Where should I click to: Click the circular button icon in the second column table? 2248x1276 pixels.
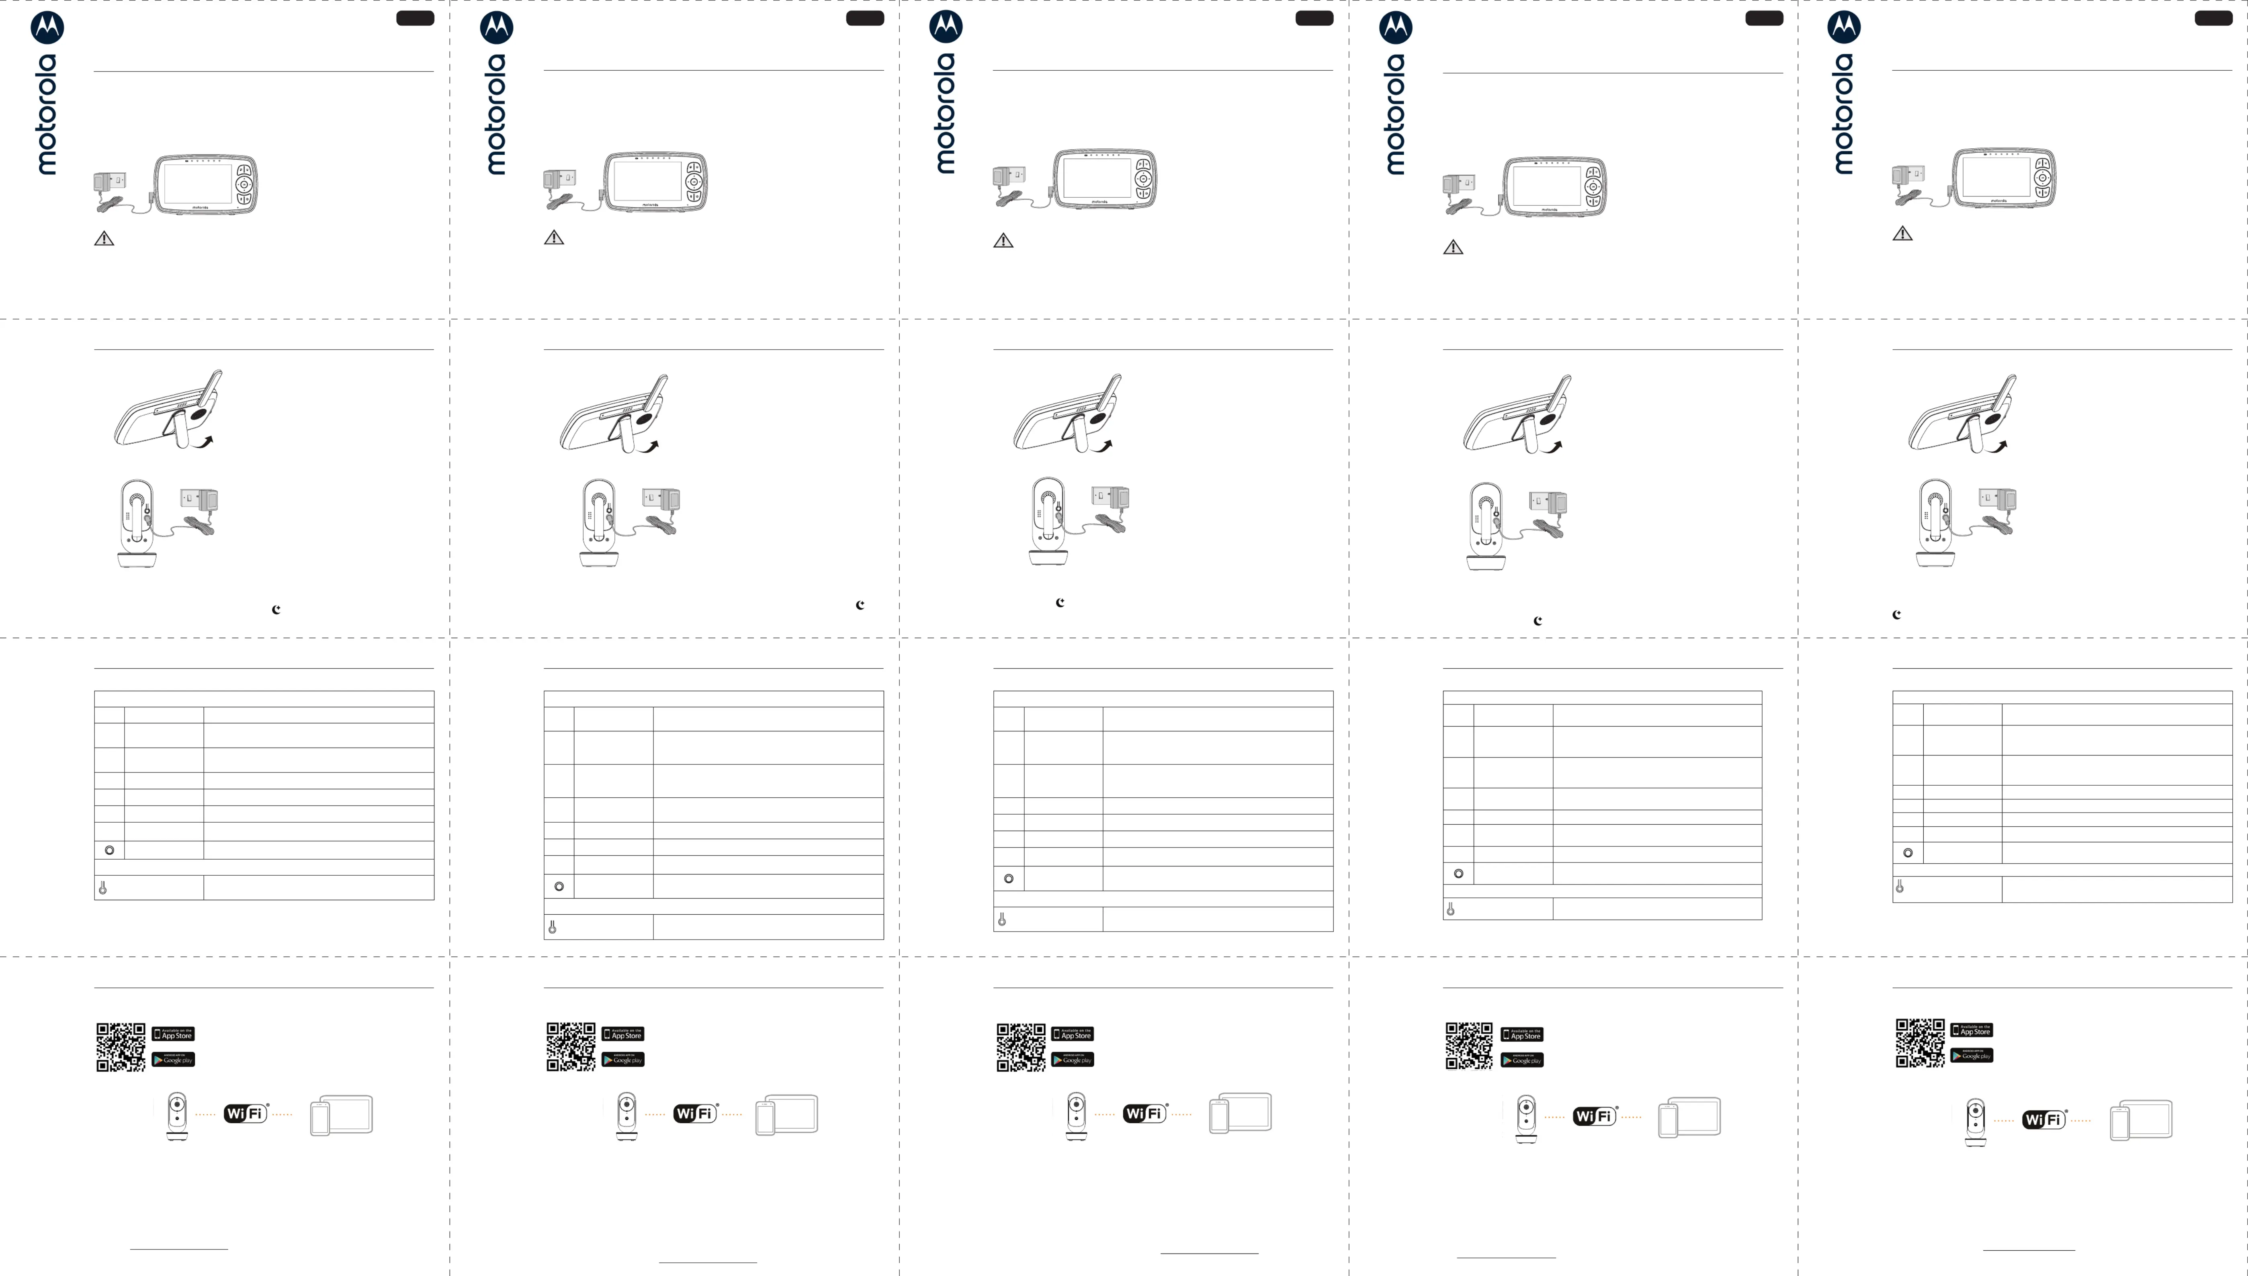(x=559, y=886)
